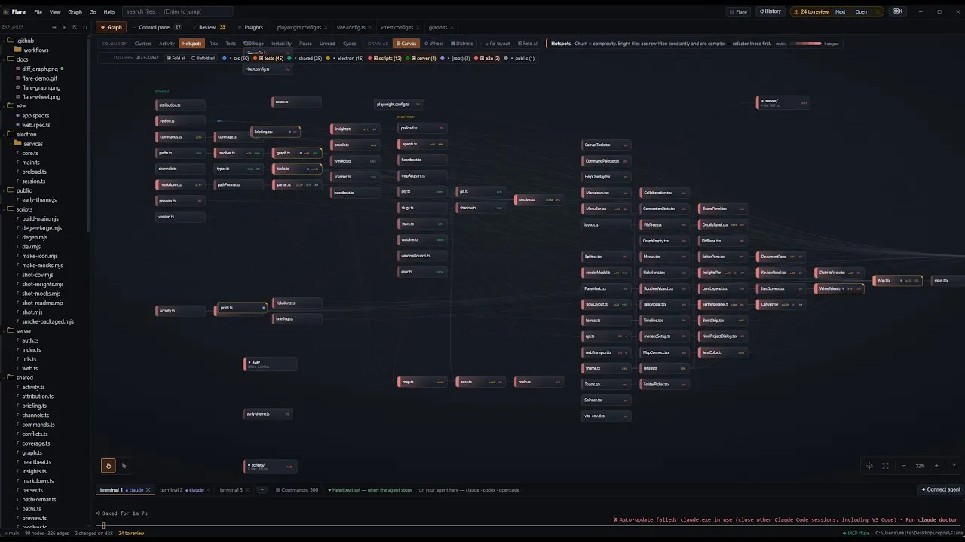
Task: Select the hand pan tool
Action: click(108, 466)
